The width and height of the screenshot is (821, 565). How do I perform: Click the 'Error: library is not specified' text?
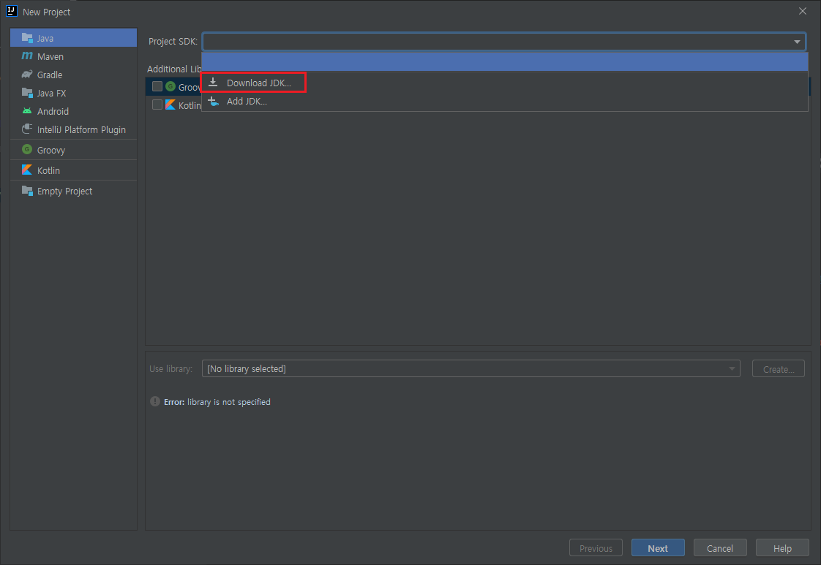click(217, 402)
